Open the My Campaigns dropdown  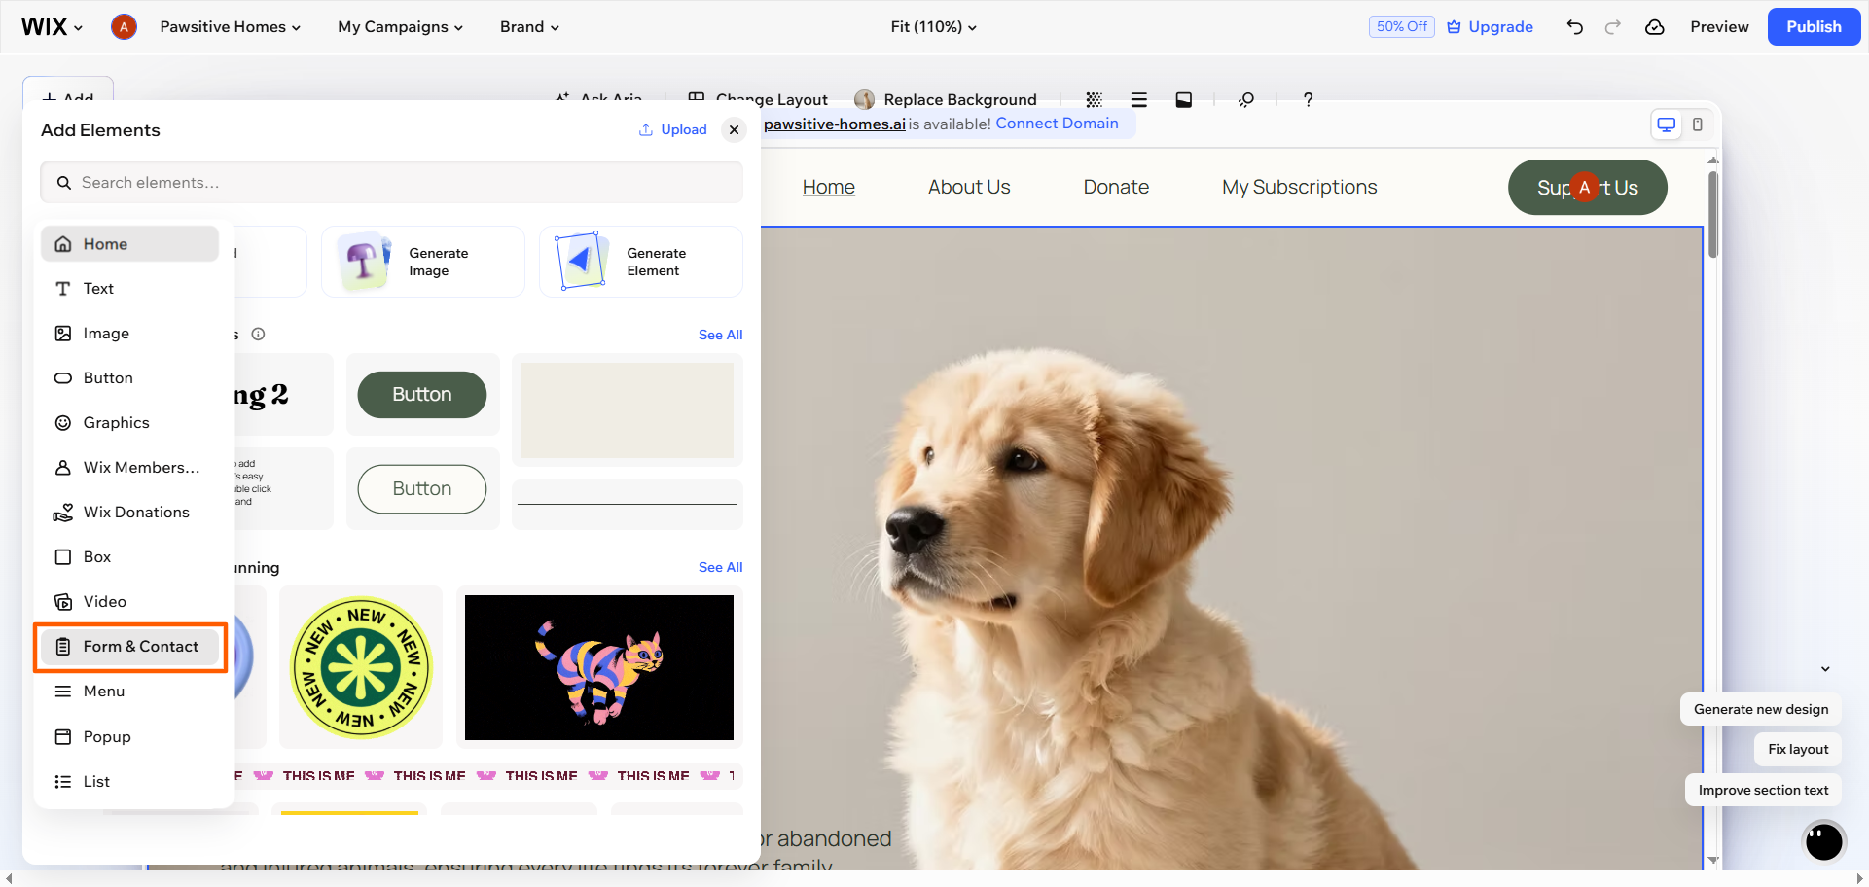pyautogui.click(x=400, y=27)
